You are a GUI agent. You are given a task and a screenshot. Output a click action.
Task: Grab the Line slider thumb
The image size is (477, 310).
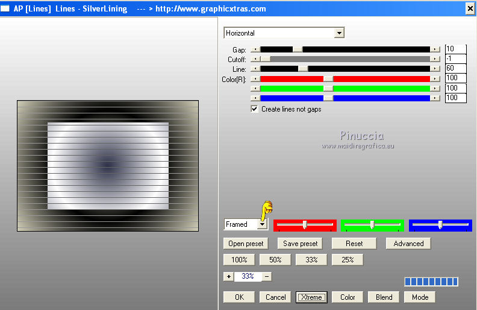point(303,69)
